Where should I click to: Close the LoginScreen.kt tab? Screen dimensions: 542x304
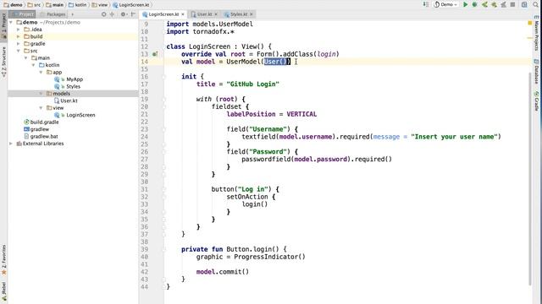tap(183, 14)
